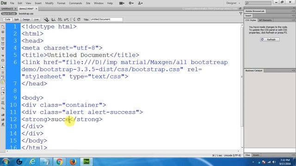Click the Collapse Selection icon

pos(3,44)
